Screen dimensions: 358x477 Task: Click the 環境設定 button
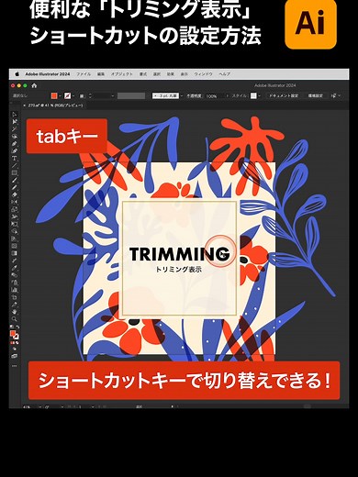315,96
